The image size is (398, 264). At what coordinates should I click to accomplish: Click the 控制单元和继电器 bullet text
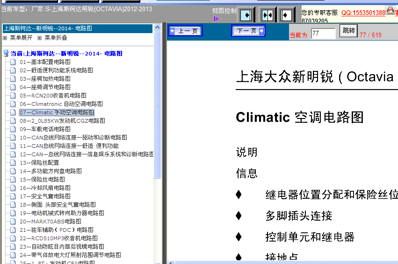tap(310, 237)
